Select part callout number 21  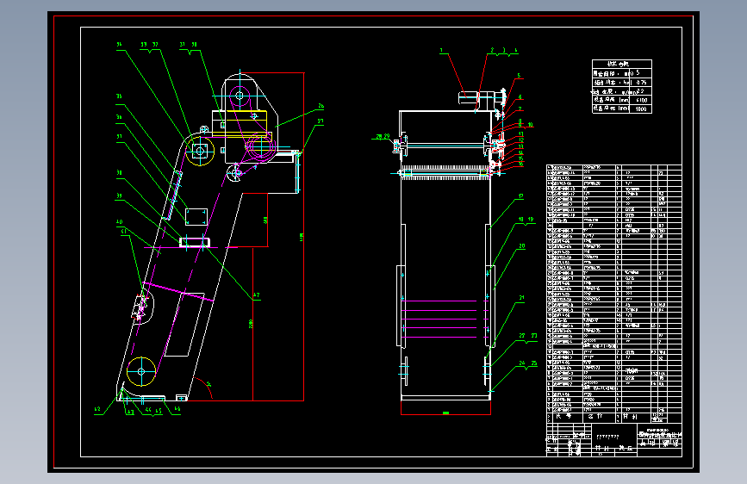click(521, 298)
